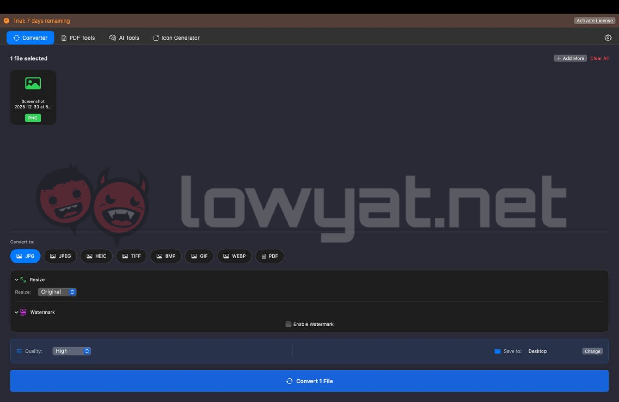Switch to PDF Tools tab
This screenshot has width=619, height=402.
click(78, 38)
